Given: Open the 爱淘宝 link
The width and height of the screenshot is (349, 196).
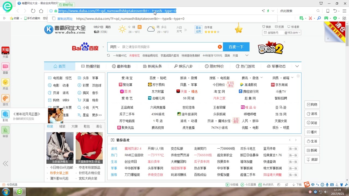Looking at the screenshot, I should (x=127, y=78).
